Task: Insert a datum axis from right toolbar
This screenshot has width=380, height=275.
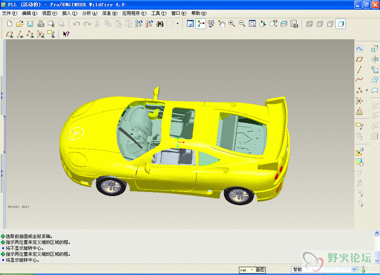Action: 359,69
